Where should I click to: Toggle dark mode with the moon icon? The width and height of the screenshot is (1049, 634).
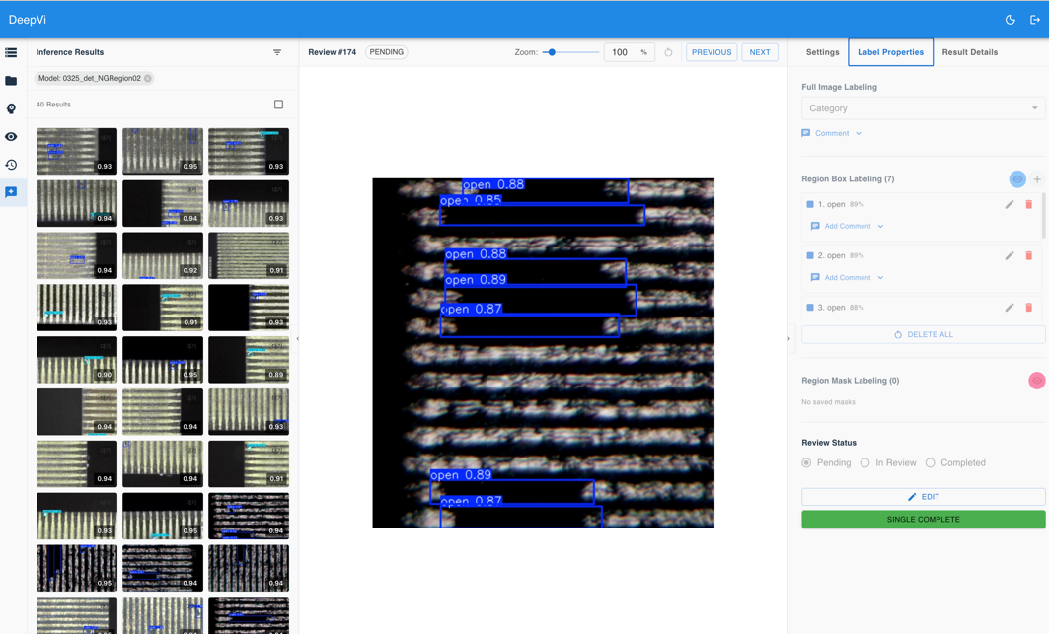pos(1010,20)
